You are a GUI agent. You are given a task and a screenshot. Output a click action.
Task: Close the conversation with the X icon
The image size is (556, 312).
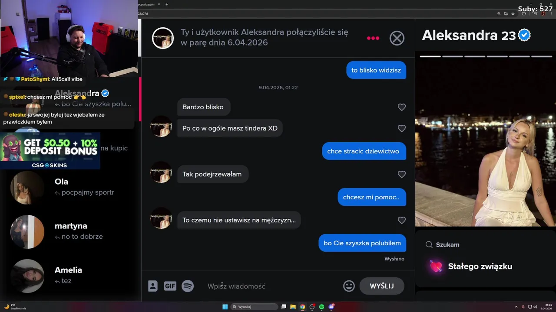[x=397, y=38]
